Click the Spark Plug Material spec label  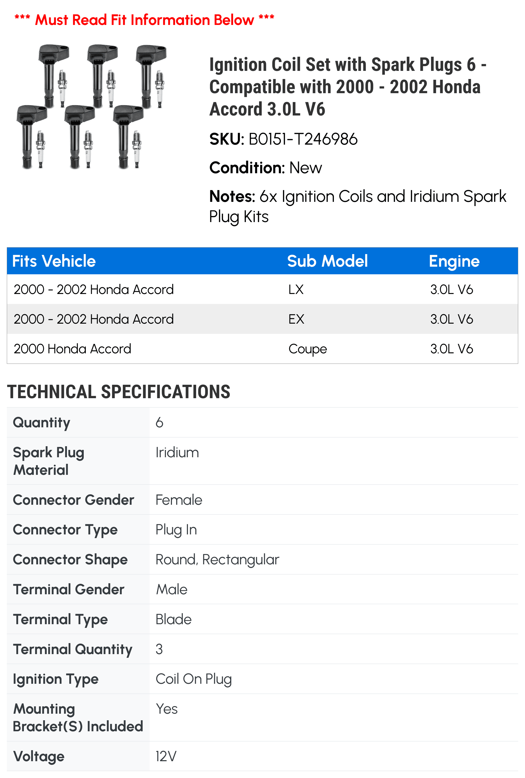tap(49, 461)
